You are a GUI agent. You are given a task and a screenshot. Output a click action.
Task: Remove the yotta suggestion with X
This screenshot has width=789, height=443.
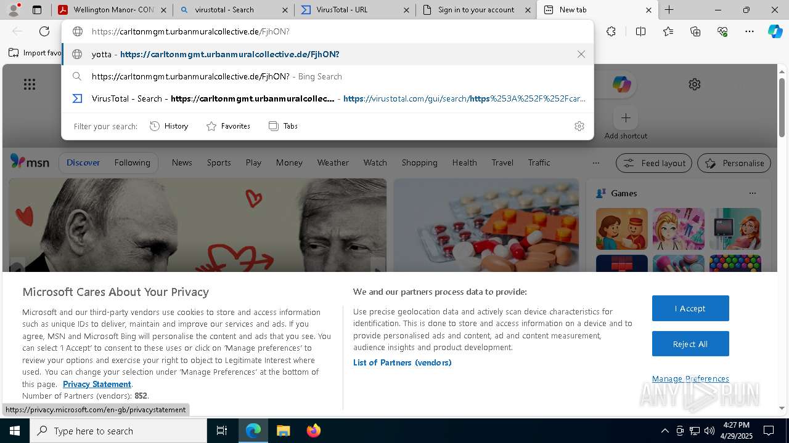point(581,54)
